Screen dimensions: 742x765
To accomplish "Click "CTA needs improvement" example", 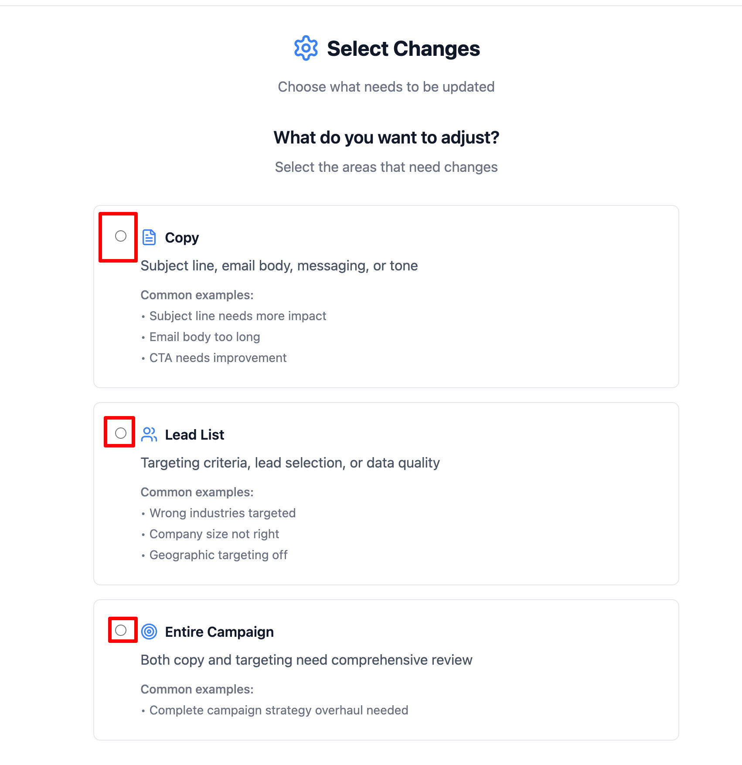I will click(x=218, y=358).
